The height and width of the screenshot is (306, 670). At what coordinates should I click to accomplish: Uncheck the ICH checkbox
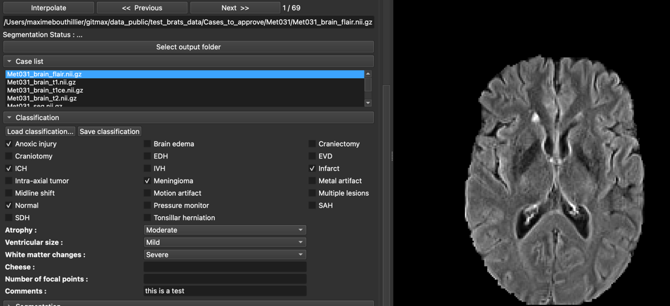(9, 168)
